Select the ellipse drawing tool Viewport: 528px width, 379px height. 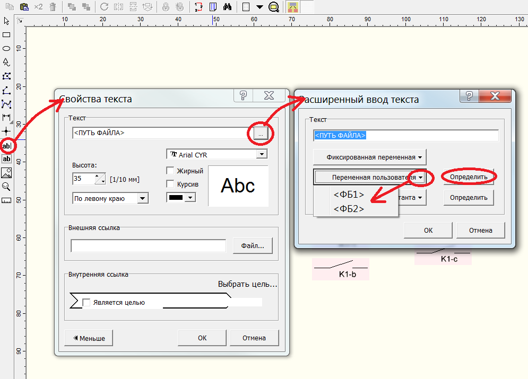[6, 48]
